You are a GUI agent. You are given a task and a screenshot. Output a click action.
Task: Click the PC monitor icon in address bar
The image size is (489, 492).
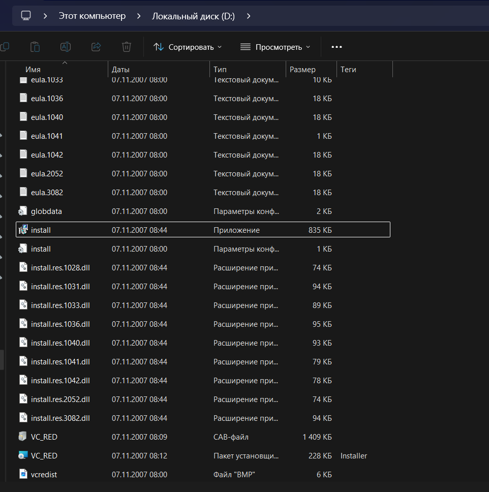click(x=26, y=16)
